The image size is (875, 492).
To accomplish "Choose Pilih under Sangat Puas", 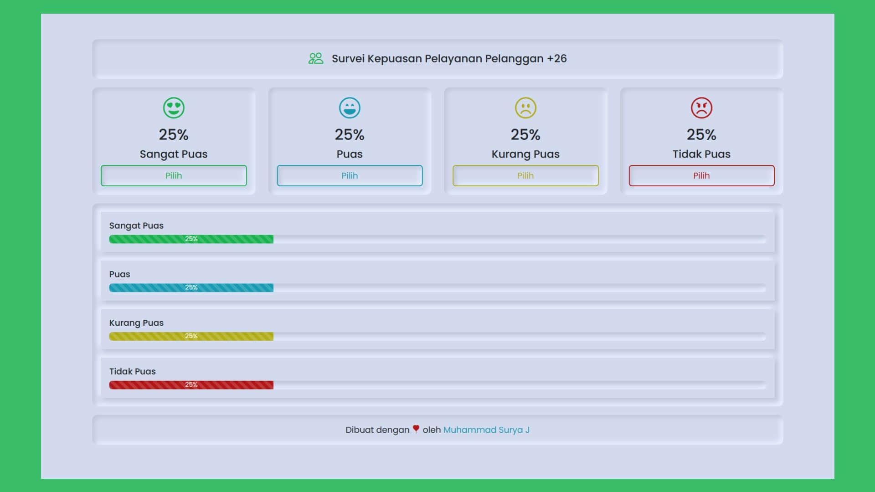I will [x=174, y=175].
